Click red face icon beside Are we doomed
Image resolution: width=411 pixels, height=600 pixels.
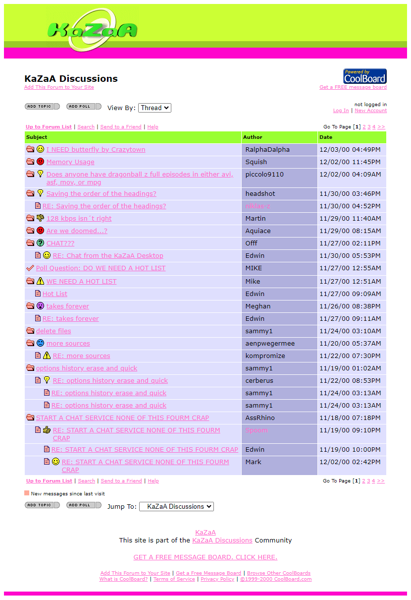tap(41, 231)
